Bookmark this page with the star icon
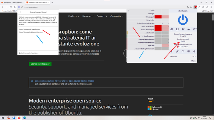This screenshot has height=120, width=214. (191, 7)
